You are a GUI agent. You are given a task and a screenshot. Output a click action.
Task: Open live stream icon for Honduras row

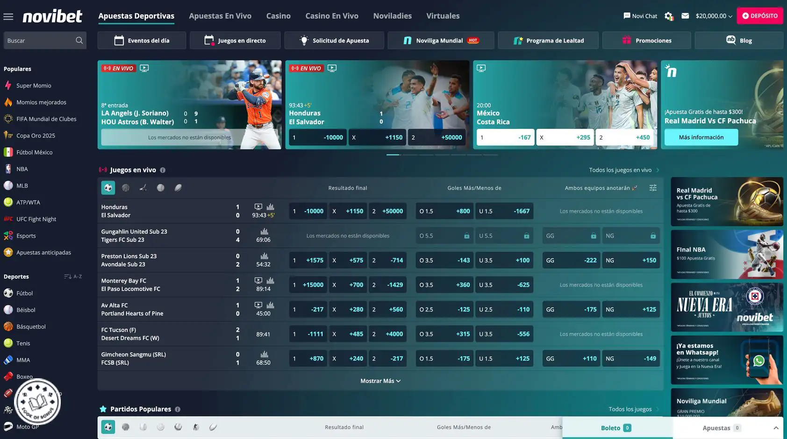coord(258,207)
